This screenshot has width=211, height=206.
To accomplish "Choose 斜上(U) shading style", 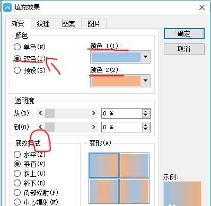I will pyautogui.click(x=30, y=174).
